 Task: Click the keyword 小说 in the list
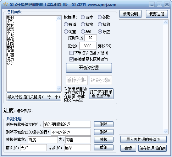(x=10, y=33)
